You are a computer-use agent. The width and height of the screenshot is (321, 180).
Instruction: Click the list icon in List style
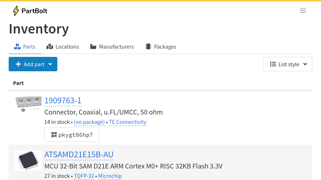click(273, 64)
